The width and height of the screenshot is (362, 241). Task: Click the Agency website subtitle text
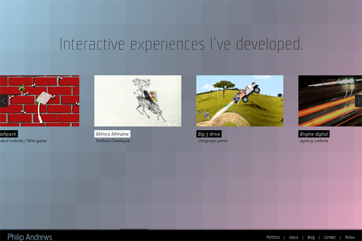[314, 140]
